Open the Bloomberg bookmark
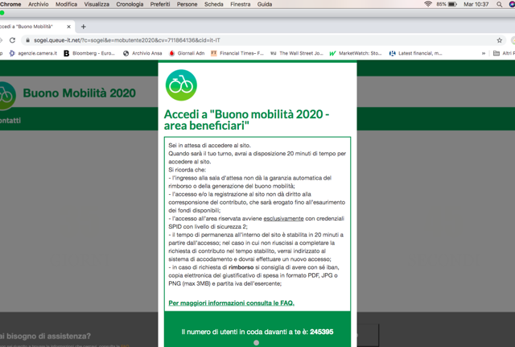Image resolution: width=515 pixels, height=347 pixels. pyautogui.click(x=89, y=53)
